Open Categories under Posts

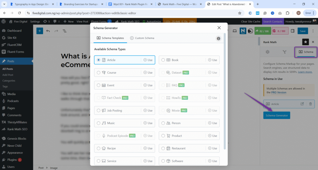click(x=9, y=81)
